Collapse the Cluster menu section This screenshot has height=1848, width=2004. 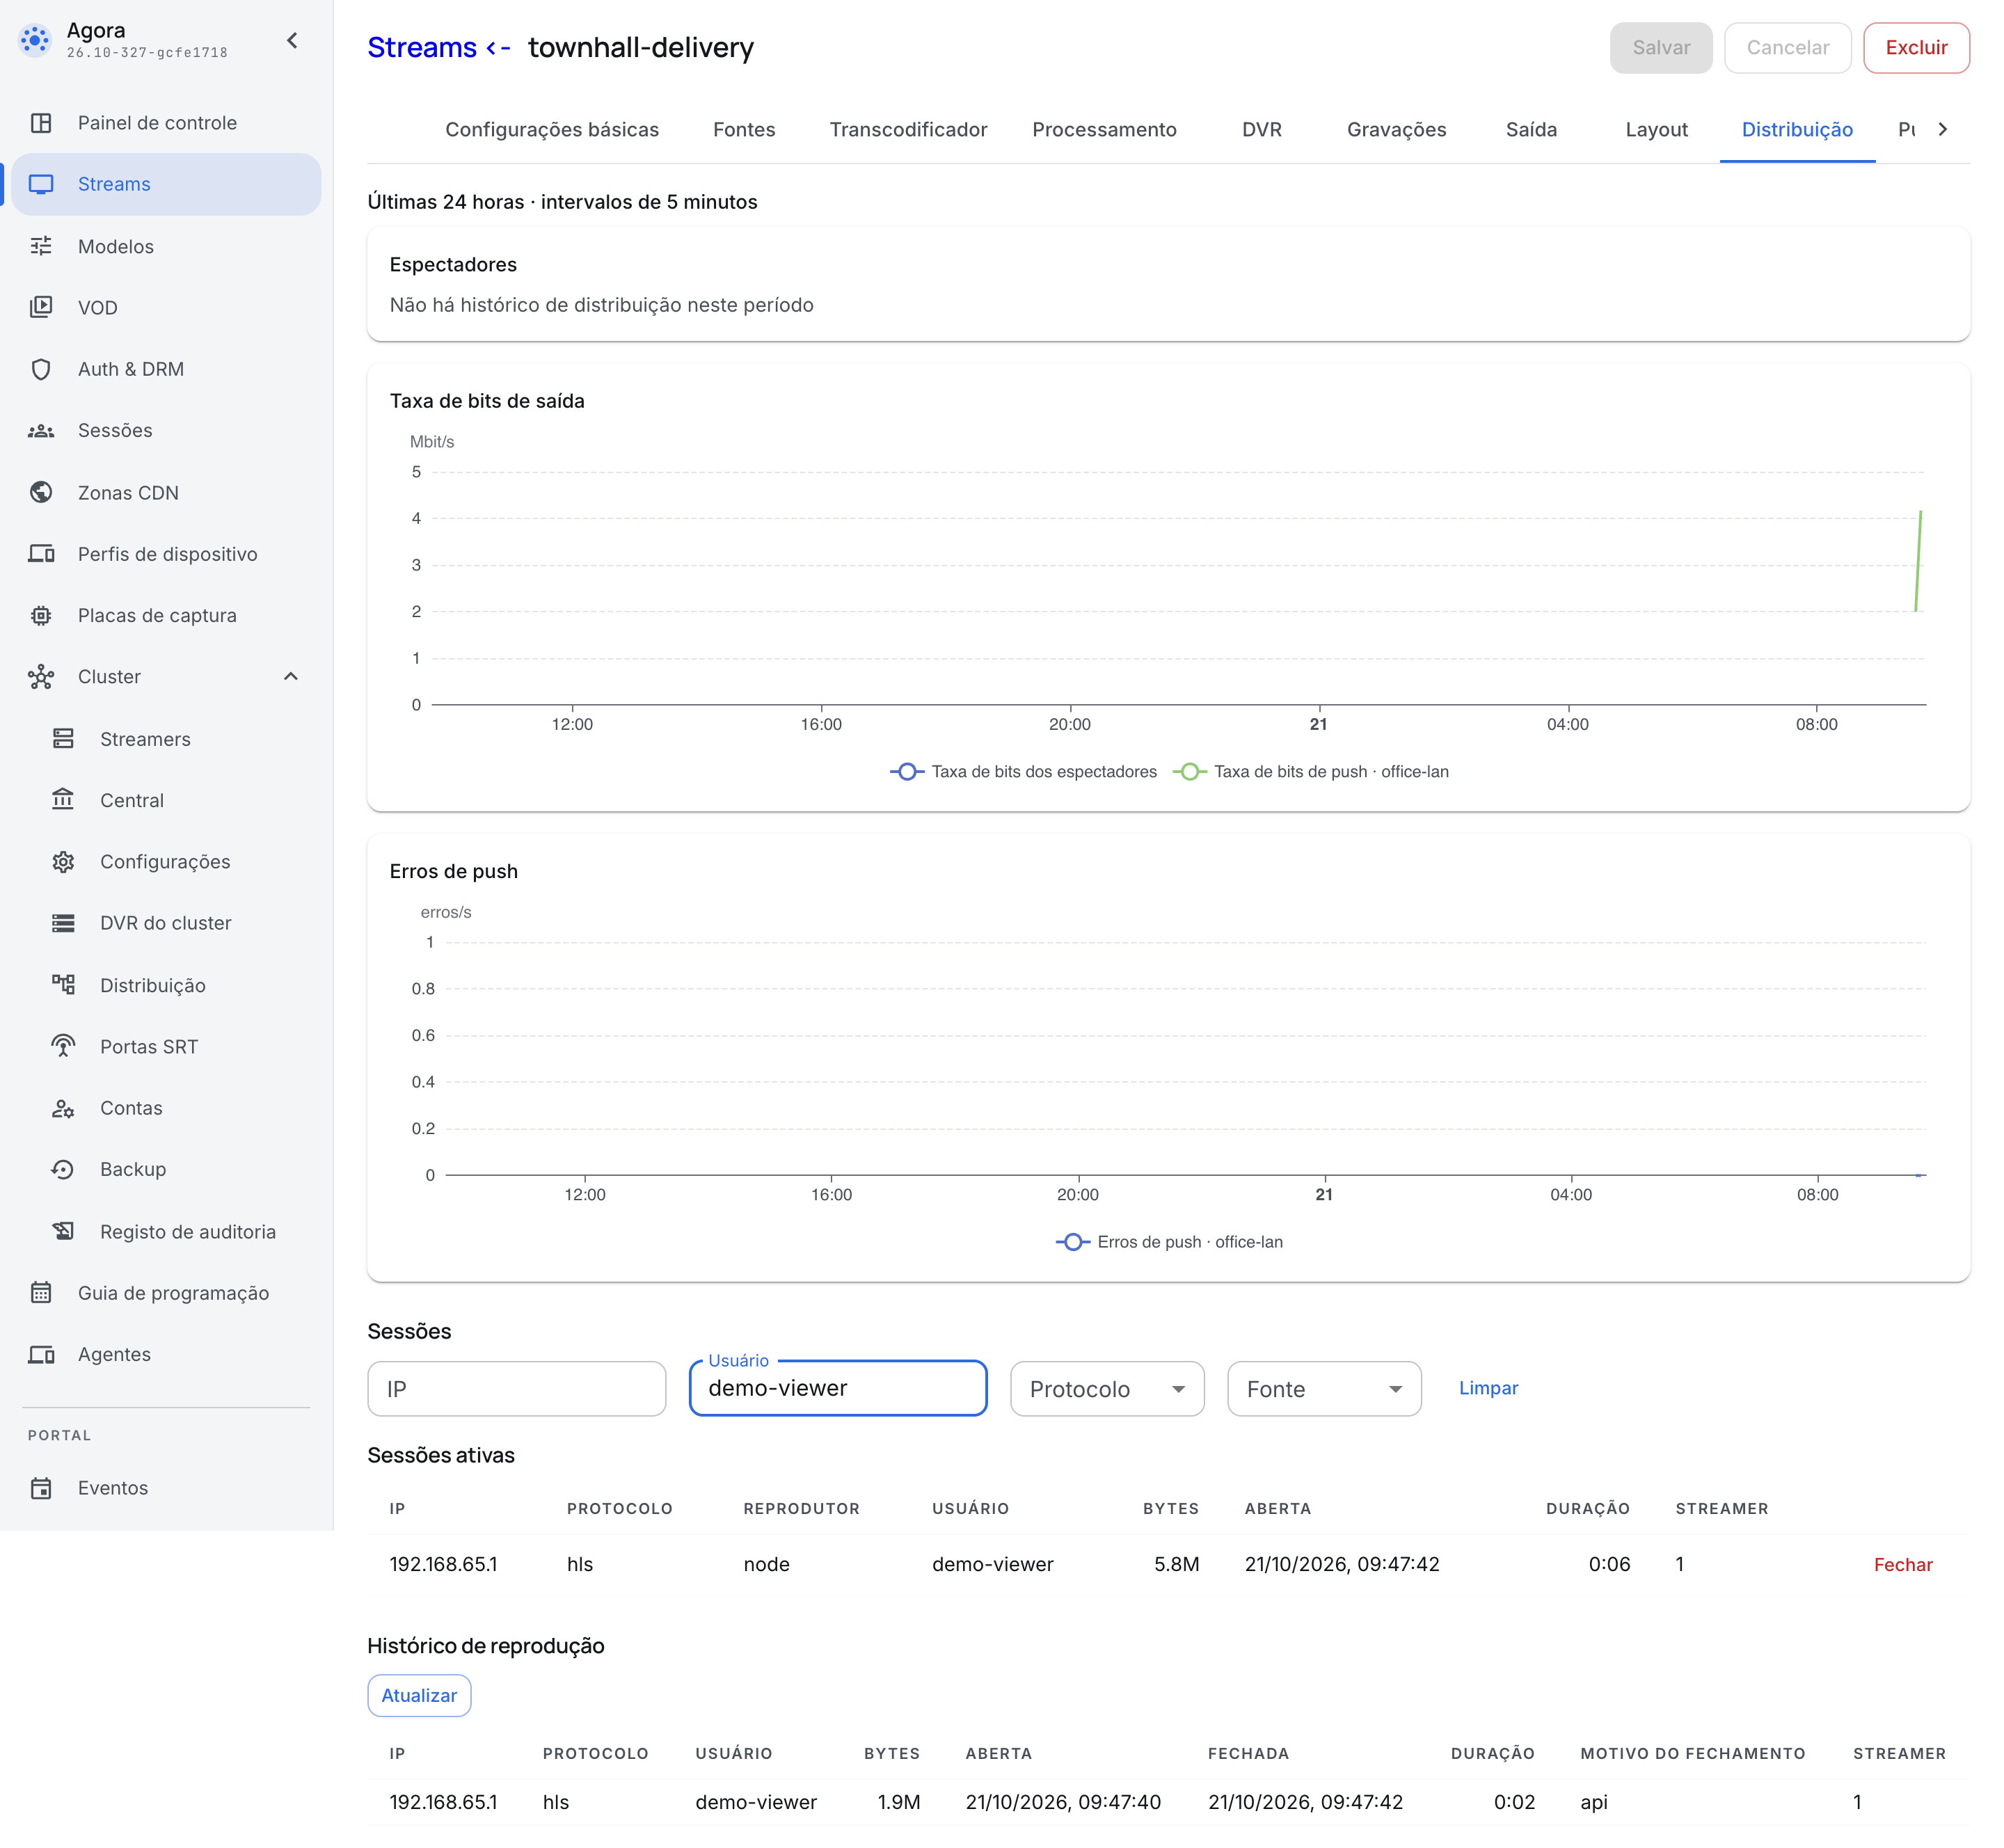tap(291, 677)
